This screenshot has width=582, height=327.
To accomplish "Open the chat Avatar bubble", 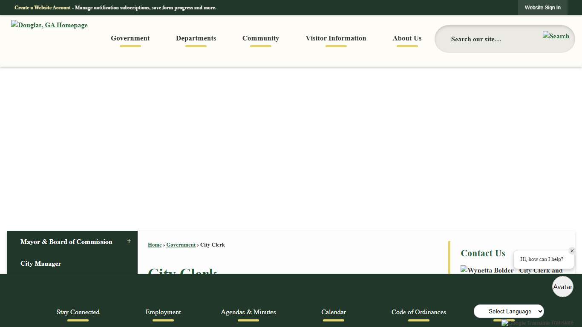I will pyautogui.click(x=562, y=287).
